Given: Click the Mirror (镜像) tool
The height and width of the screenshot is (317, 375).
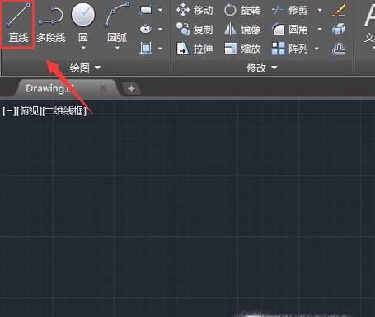Looking at the screenshot, I should pyautogui.click(x=242, y=29).
